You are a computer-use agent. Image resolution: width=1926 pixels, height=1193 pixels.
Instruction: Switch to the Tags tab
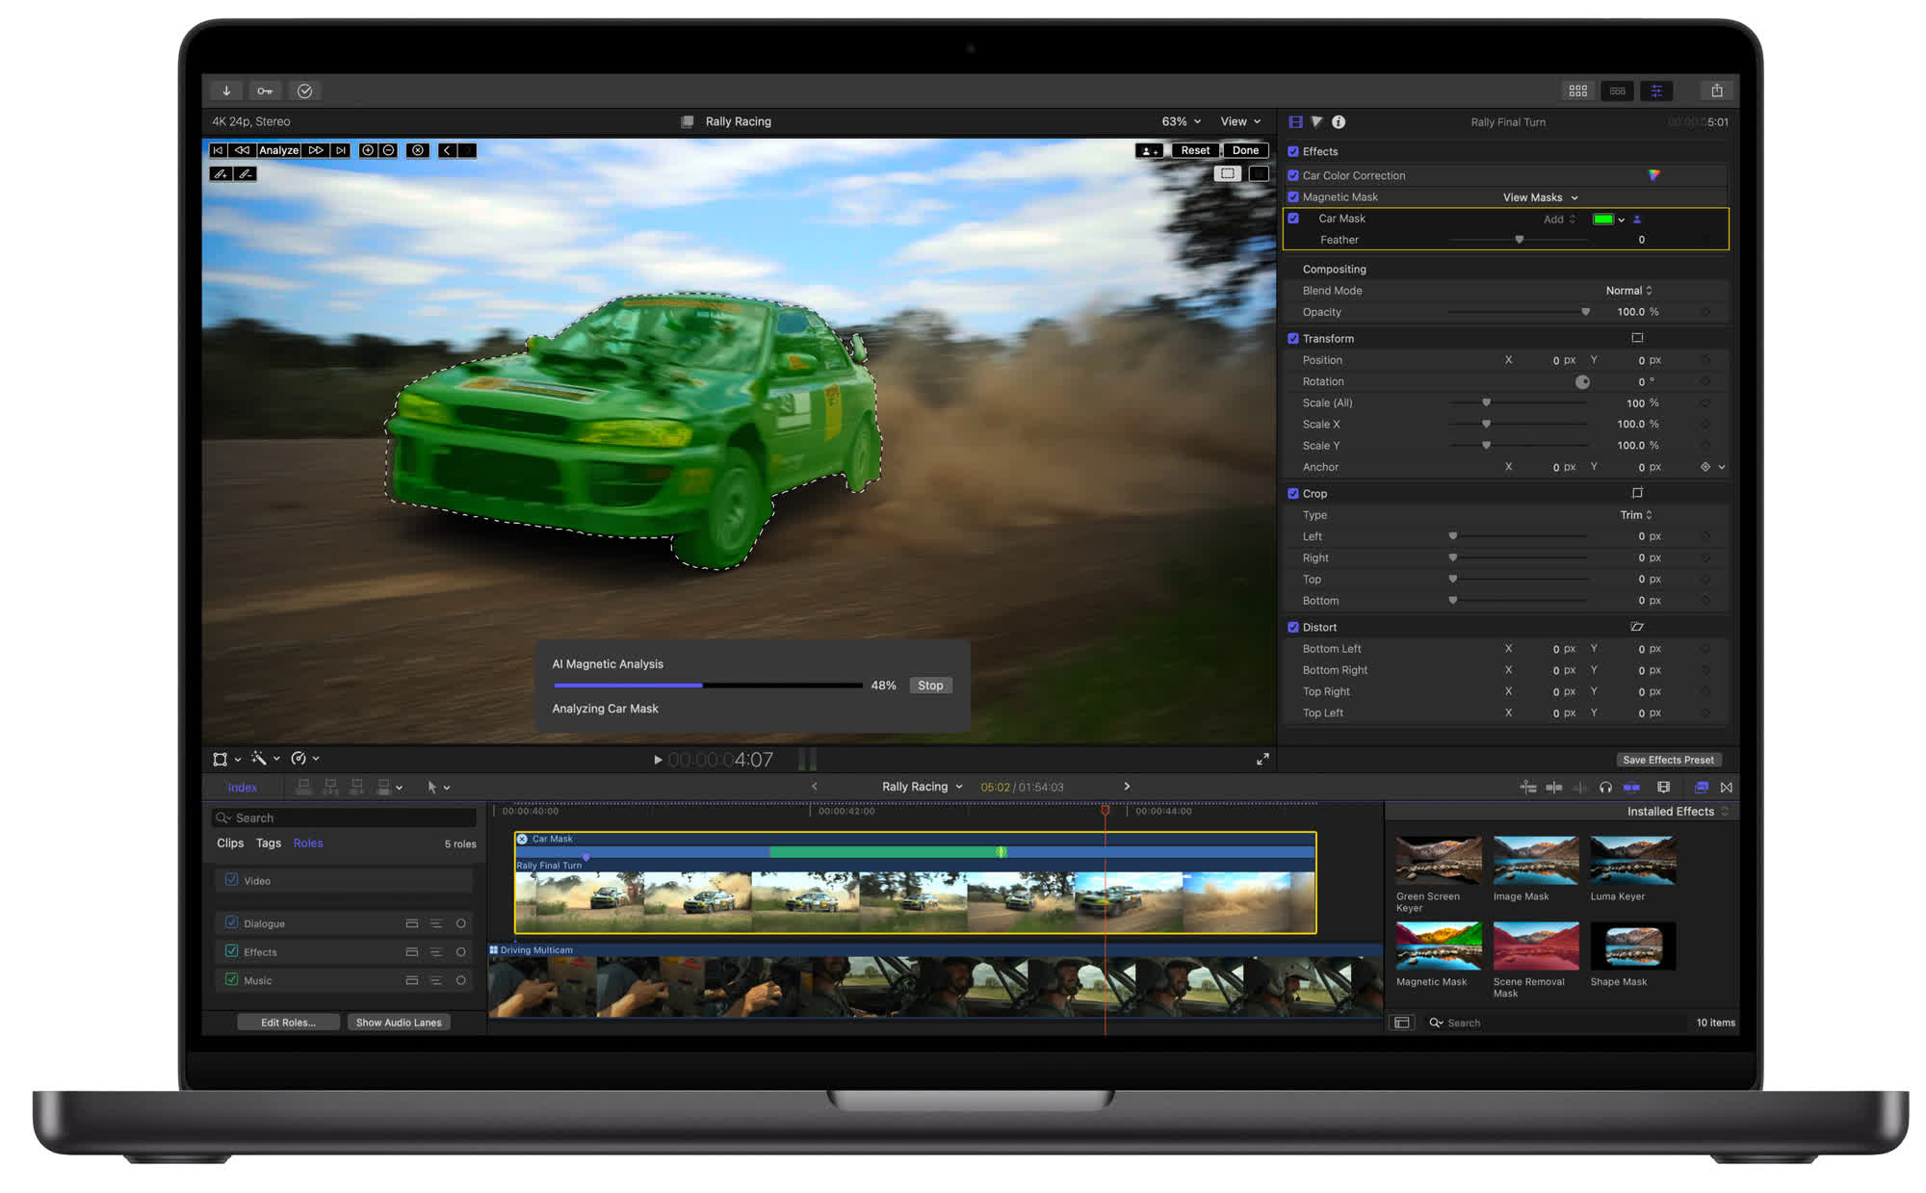tap(269, 843)
